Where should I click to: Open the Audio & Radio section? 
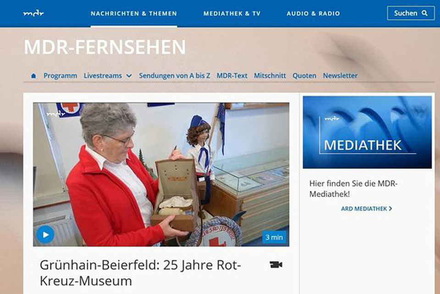[x=313, y=13]
